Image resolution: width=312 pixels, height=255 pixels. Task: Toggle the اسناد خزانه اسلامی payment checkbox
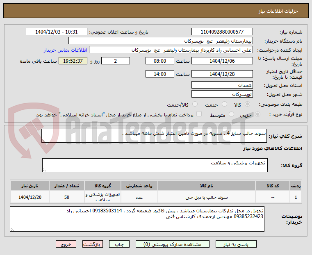coord(199,114)
